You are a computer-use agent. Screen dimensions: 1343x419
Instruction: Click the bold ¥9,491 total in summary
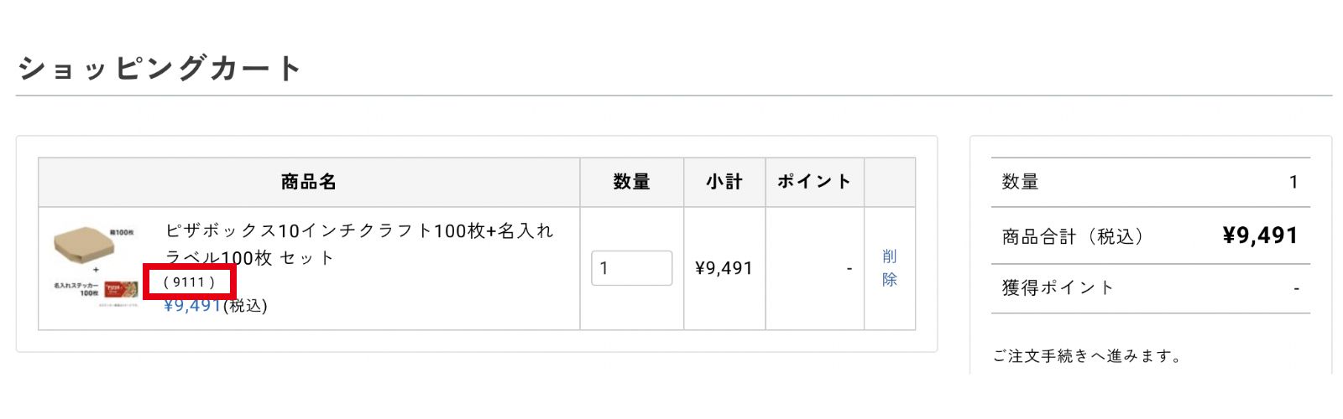click(1260, 236)
